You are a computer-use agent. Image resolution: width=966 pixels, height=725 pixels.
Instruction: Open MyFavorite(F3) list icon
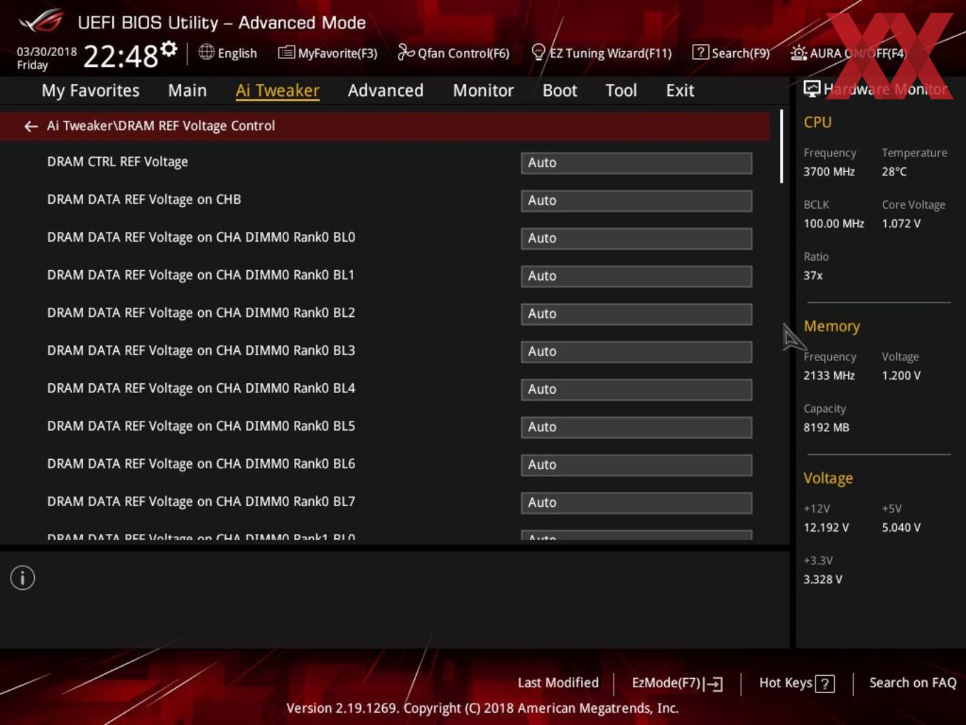(x=286, y=53)
